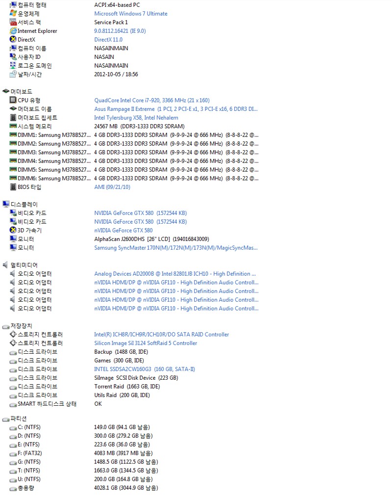Click the 머더보드 section header icon

pos(6,91)
